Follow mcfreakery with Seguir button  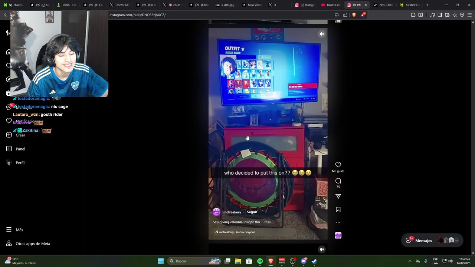click(252, 212)
